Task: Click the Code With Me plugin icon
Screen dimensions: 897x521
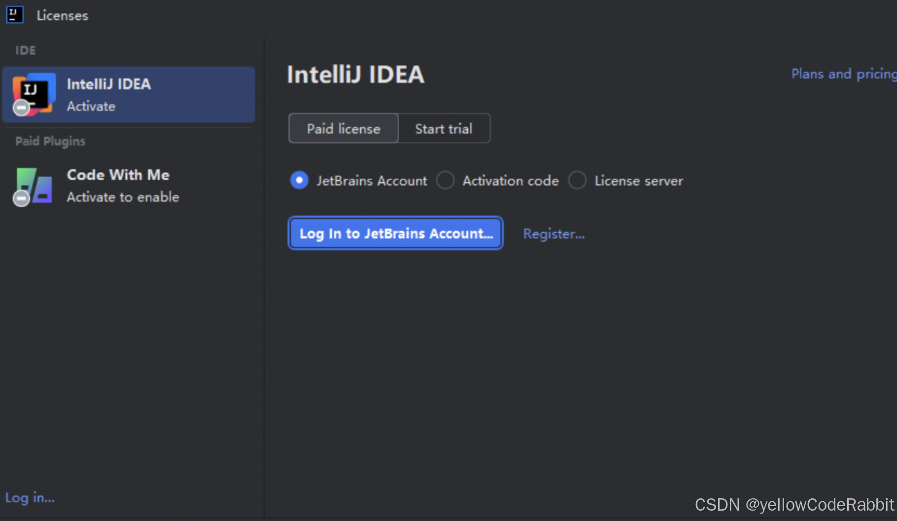Action: pos(33,187)
